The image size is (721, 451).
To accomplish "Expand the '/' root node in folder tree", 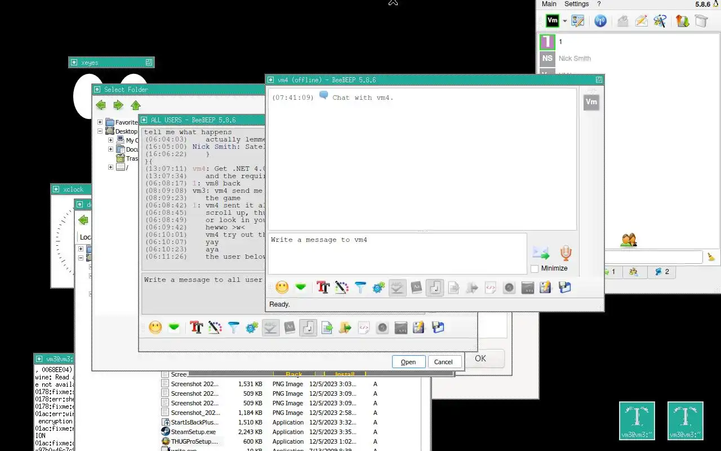I will 111,167.
